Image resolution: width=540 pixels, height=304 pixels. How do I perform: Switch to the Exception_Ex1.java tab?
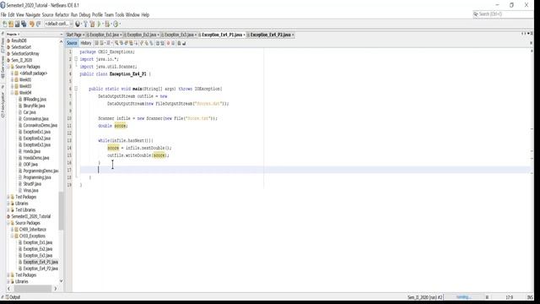pos(104,35)
